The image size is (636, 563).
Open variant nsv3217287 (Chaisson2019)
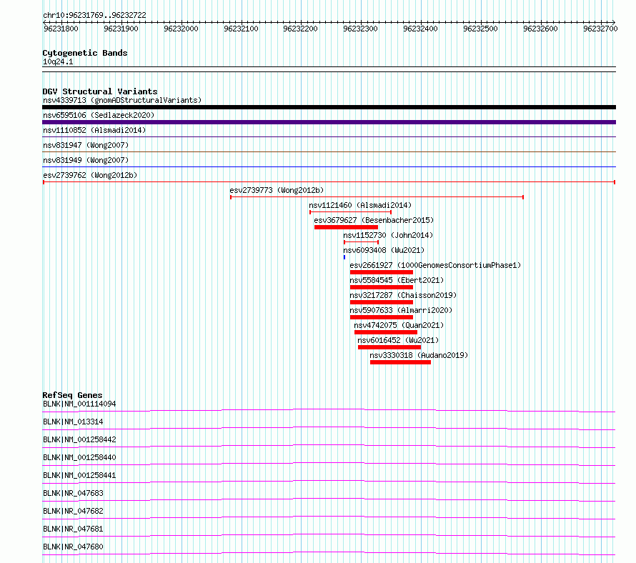pos(403,295)
